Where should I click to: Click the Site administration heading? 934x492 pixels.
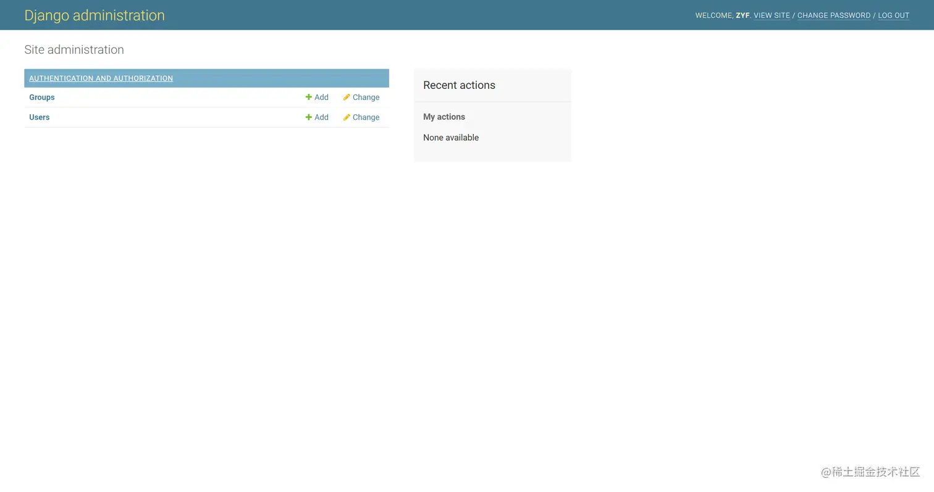[x=74, y=49]
